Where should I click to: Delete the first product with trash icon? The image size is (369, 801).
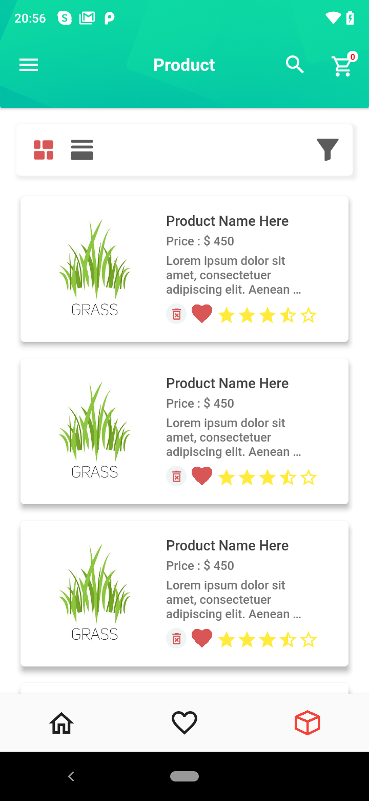pos(176,314)
